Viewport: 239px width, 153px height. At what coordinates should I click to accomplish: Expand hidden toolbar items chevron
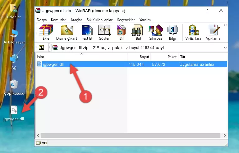(225, 25)
